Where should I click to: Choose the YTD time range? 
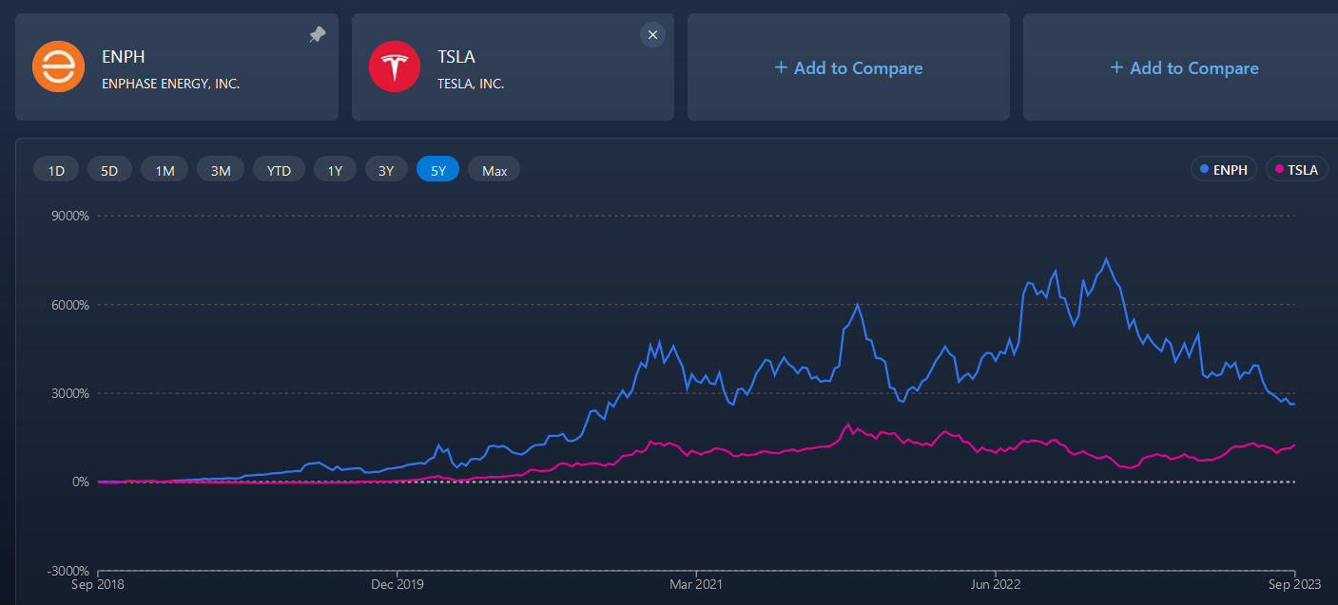[x=279, y=170]
